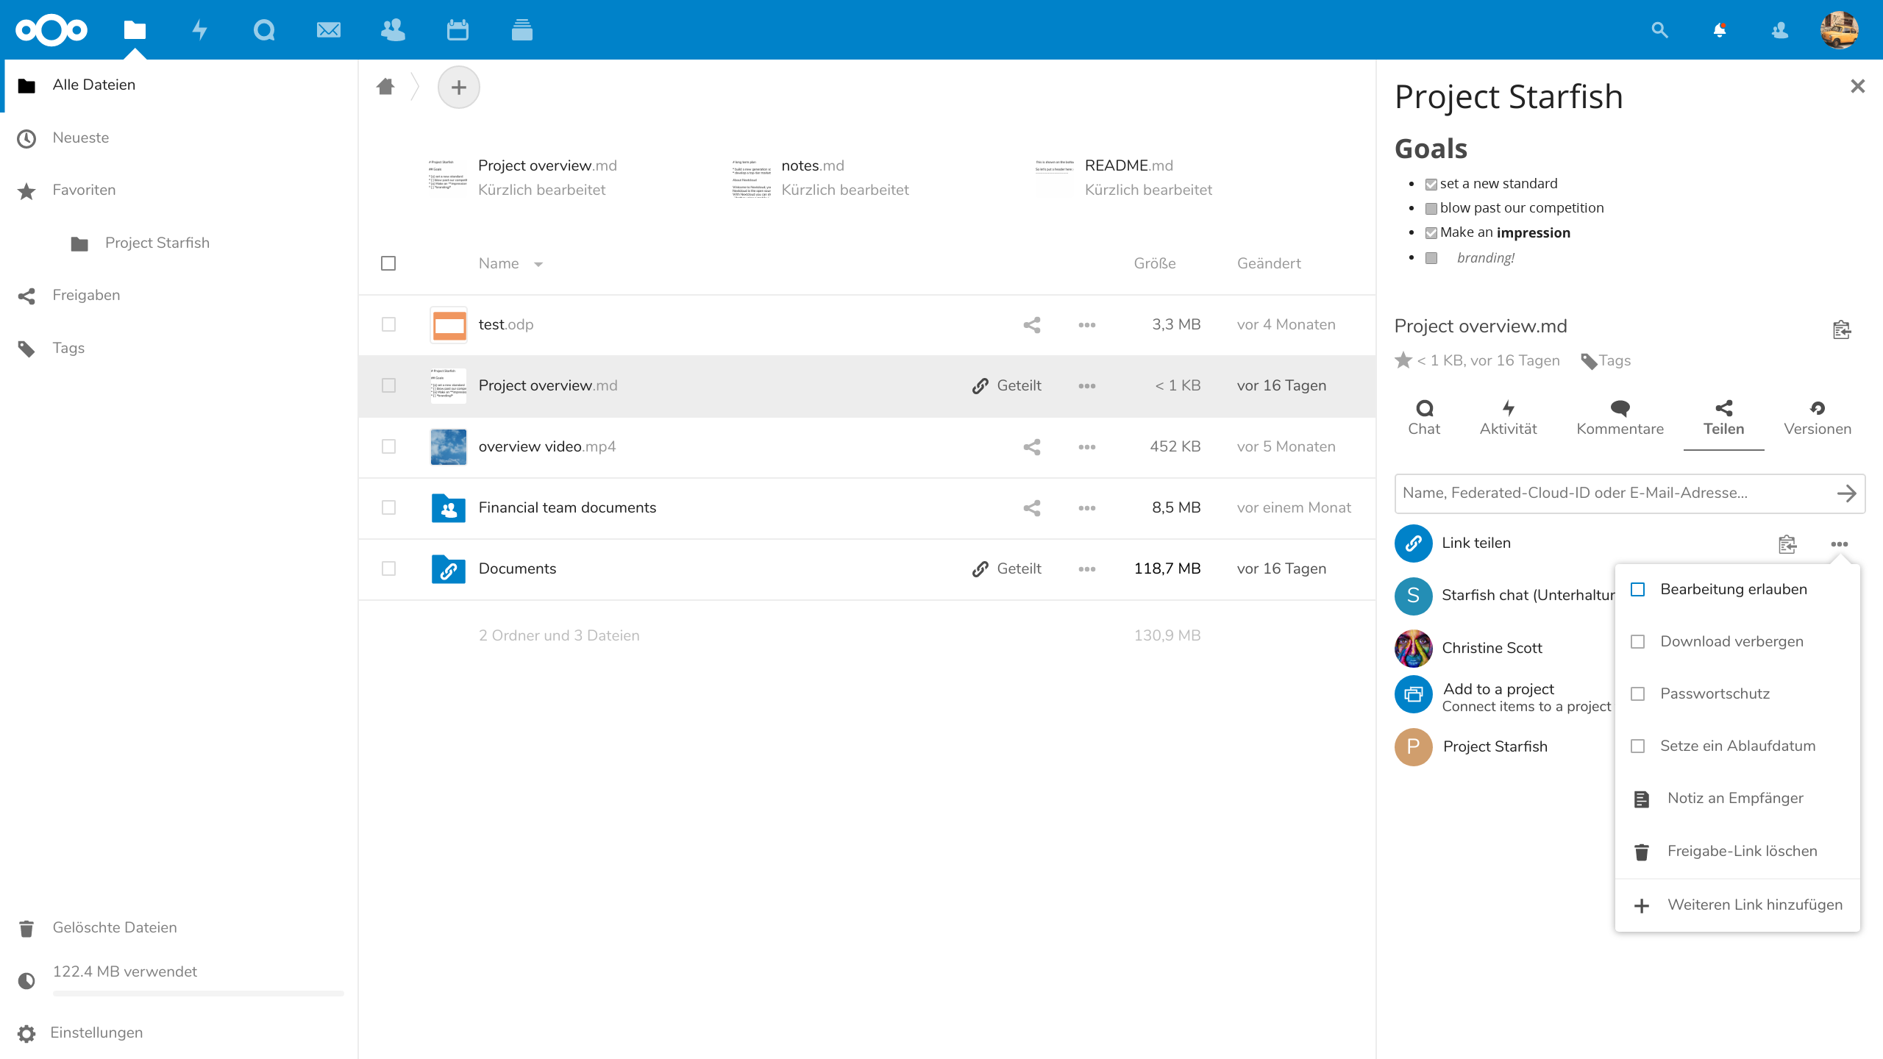This screenshot has width=1883, height=1059.
Task: Open Gelöschte Dateien in sidebar
Action: click(x=114, y=927)
